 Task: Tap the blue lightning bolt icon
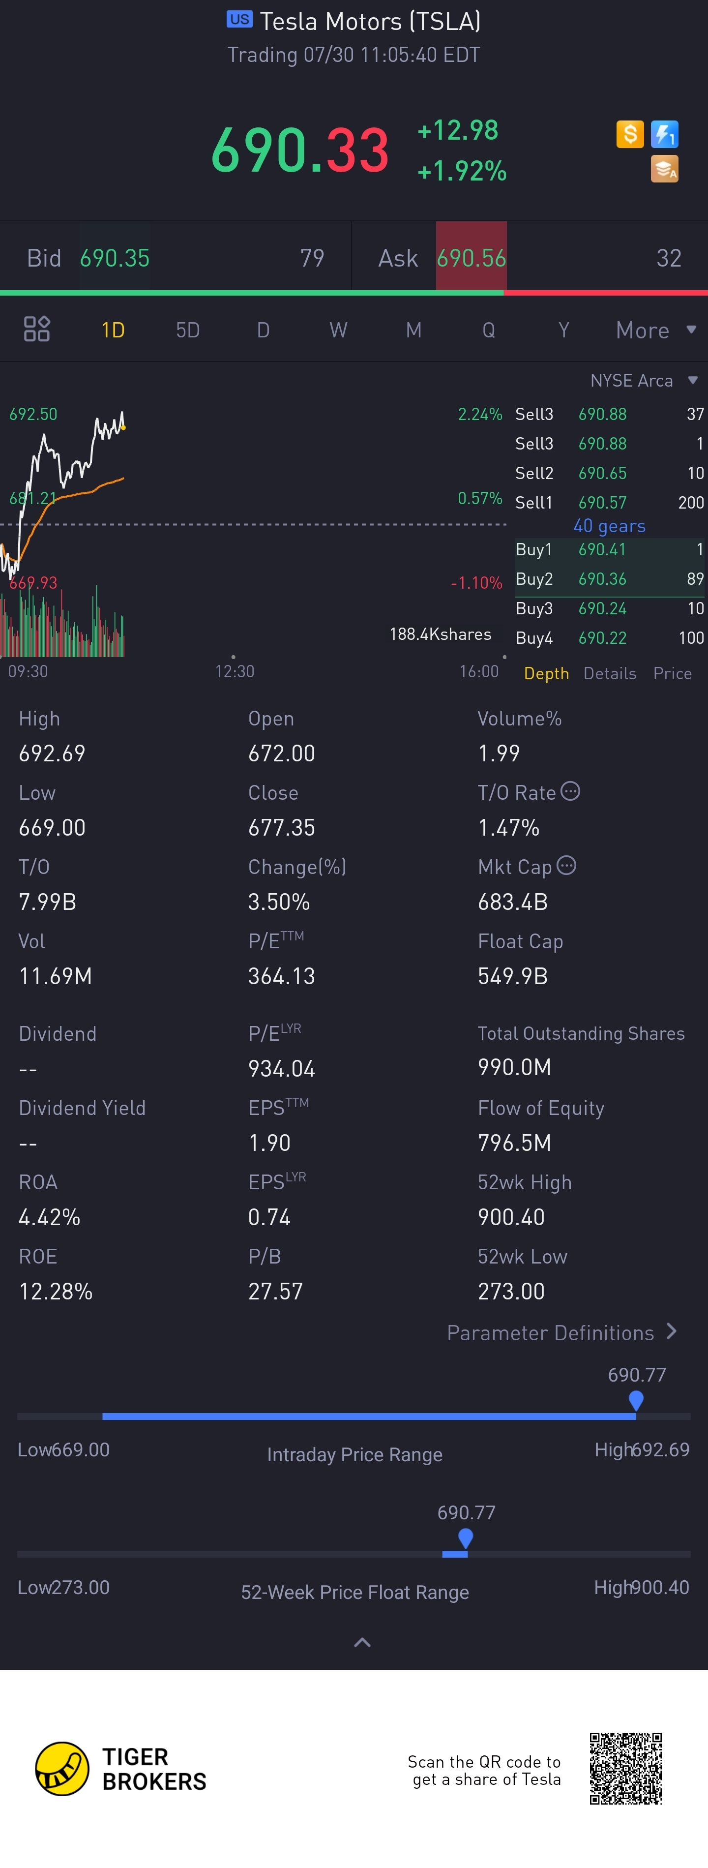[x=665, y=134]
